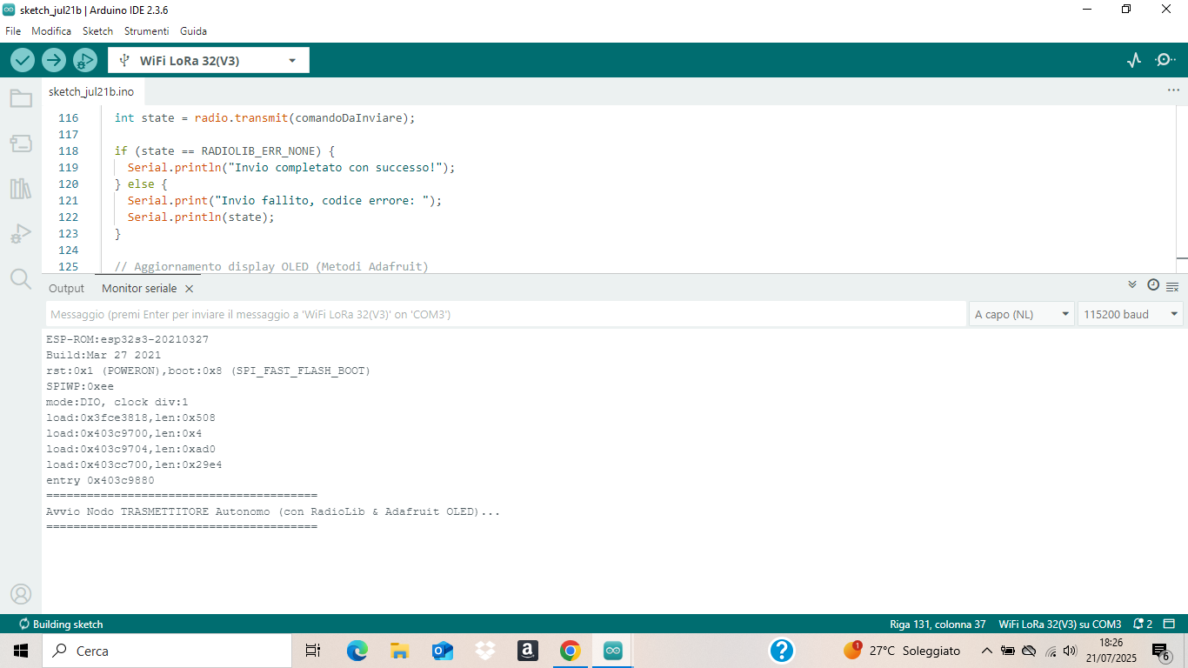This screenshot has width=1188, height=668.
Task: Start debugging with the debug play icon
Action: pos(84,60)
